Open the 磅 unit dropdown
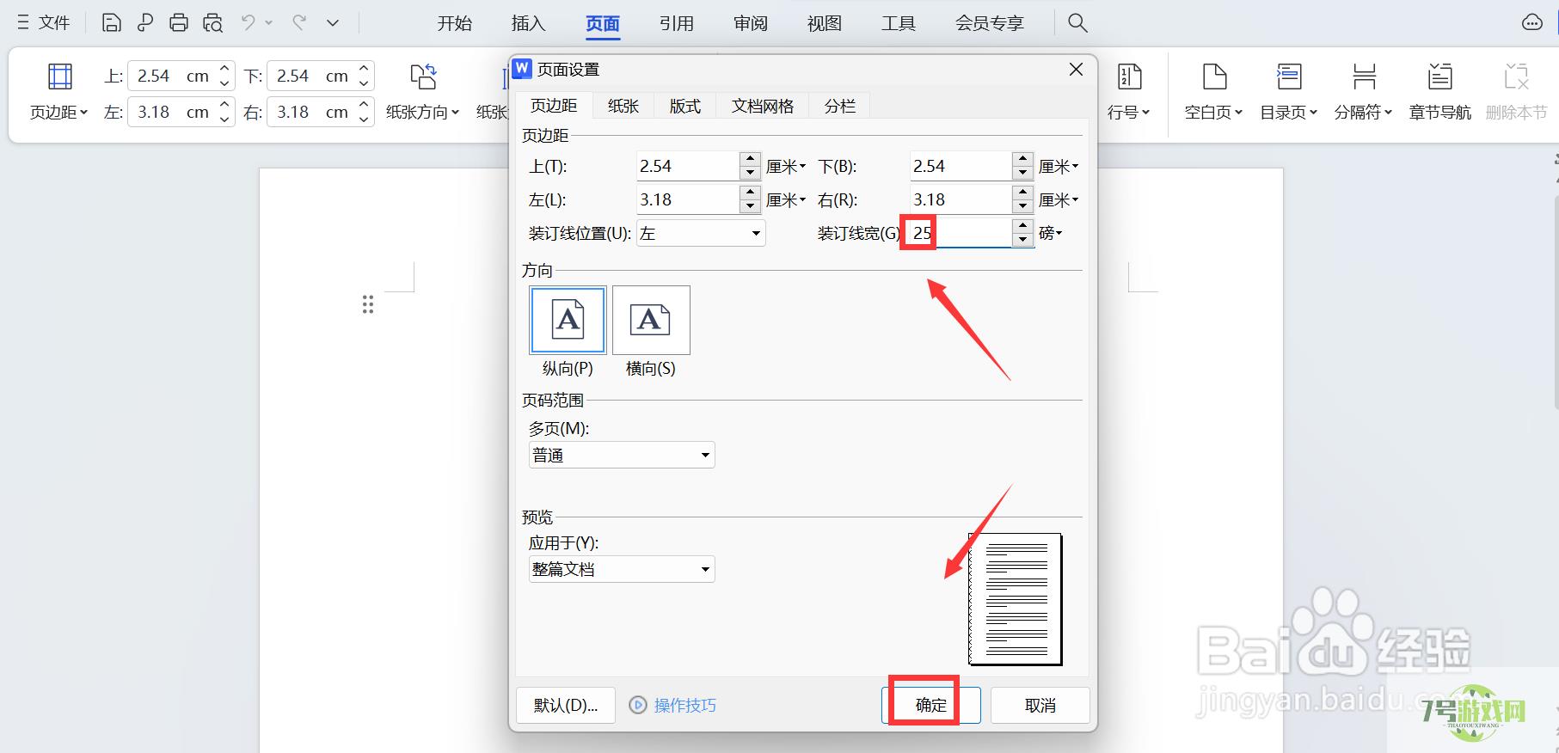Viewport: 1559px width, 753px height. coord(1051,233)
